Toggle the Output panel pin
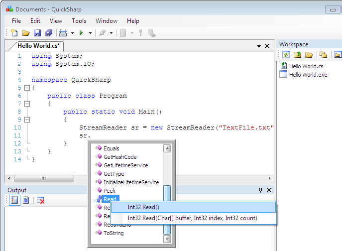This screenshot has width=342, height=251. click(x=260, y=190)
